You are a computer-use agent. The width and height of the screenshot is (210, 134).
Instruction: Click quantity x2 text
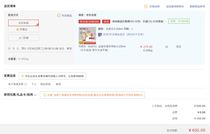click(167, 47)
